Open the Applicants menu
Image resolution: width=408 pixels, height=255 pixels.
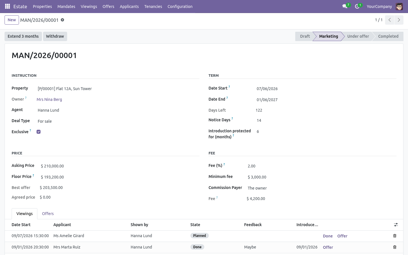click(x=129, y=6)
